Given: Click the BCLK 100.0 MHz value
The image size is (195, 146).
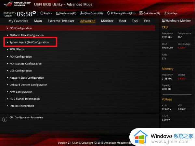Looking at the screenshot, I should point(167,48).
